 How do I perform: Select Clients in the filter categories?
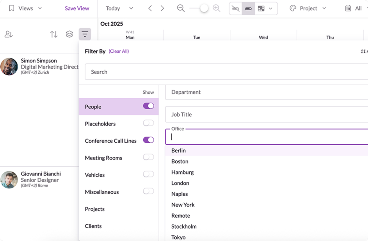pyautogui.click(x=93, y=226)
